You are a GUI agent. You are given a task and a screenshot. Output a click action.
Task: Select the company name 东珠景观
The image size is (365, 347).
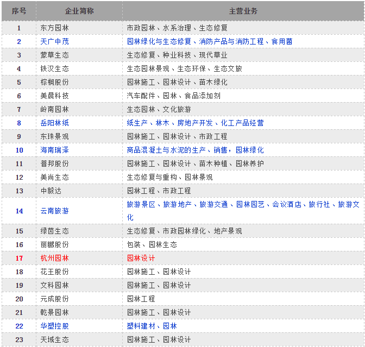(54, 136)
